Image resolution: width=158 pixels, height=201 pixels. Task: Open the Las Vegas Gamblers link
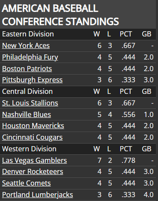(34, 160)
